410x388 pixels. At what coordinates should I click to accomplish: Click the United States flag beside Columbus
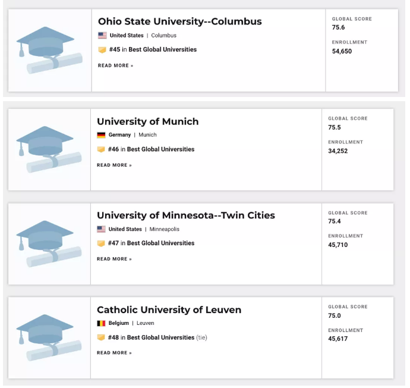pos(102,36)
